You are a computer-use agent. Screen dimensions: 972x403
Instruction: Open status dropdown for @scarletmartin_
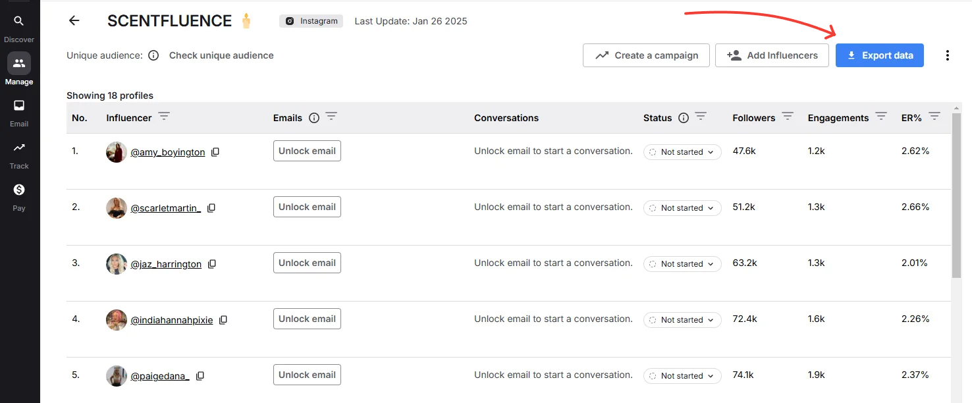point(682,208)
